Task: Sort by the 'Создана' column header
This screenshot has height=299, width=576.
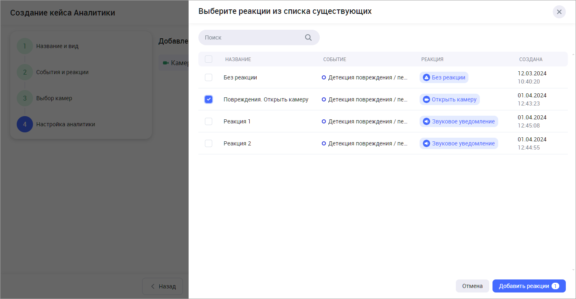Action: (530, 59)
